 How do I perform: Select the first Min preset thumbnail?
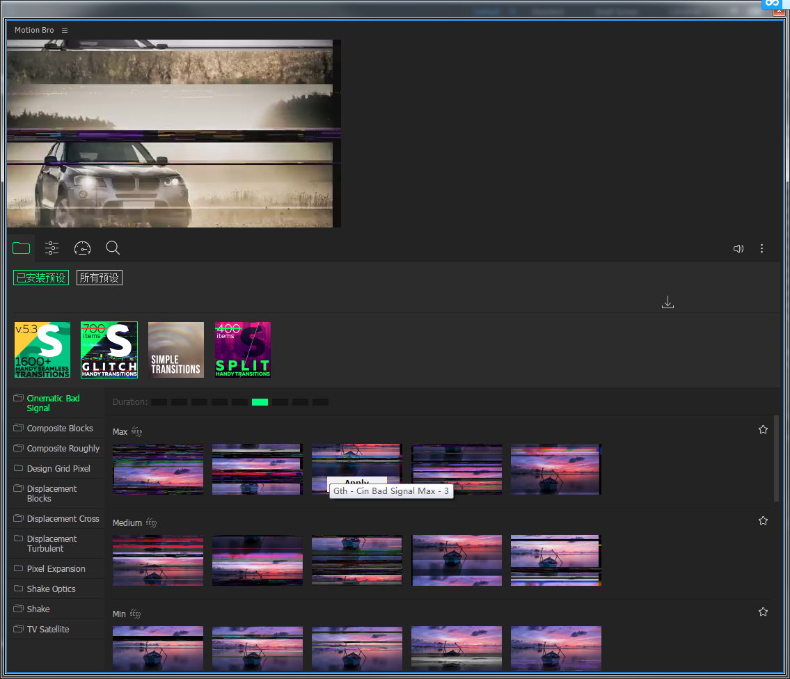(158, 649)
